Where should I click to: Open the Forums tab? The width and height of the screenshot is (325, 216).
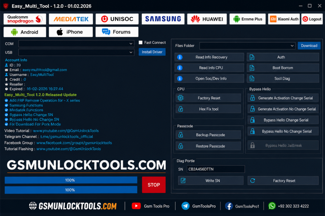click(117, 32)
